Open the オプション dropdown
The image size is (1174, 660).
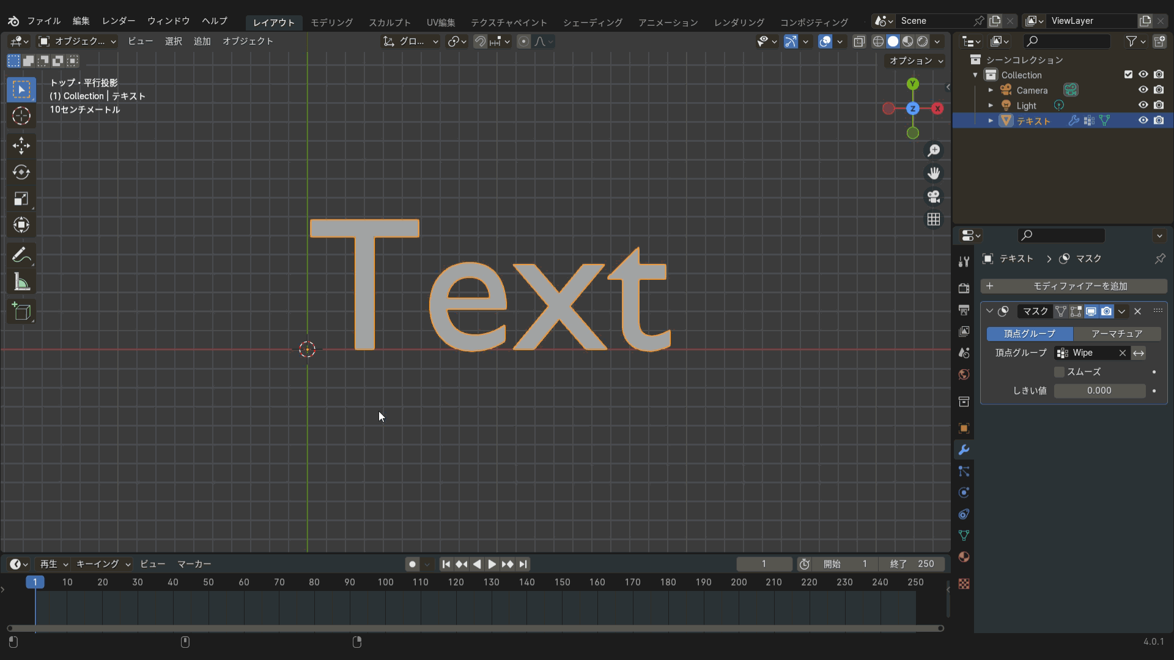[x=915, y=61]
